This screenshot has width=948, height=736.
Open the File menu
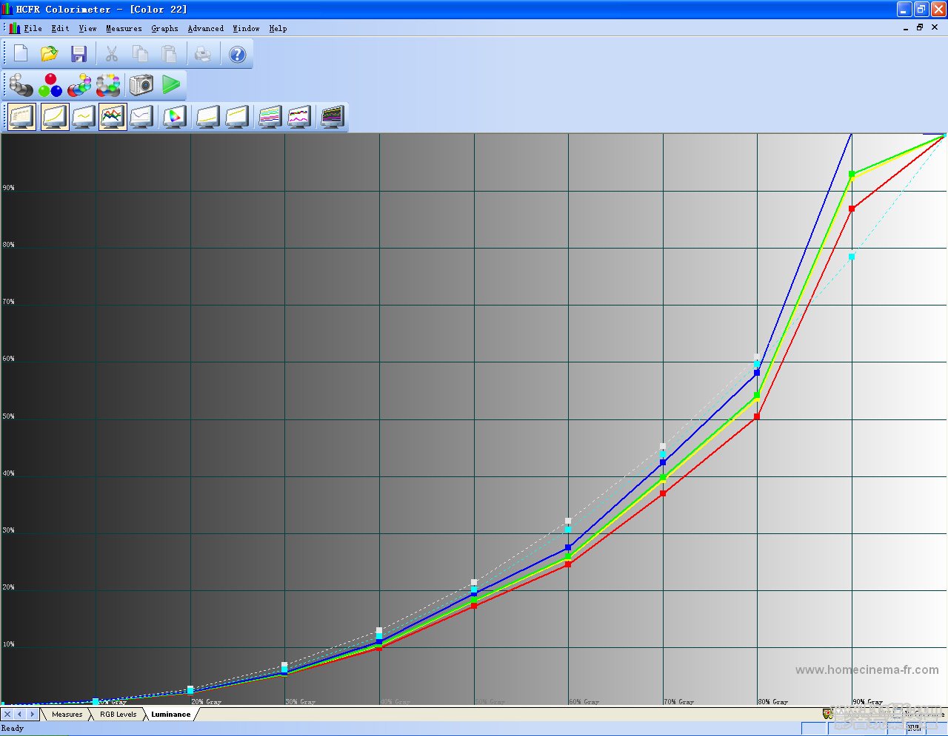33,28
